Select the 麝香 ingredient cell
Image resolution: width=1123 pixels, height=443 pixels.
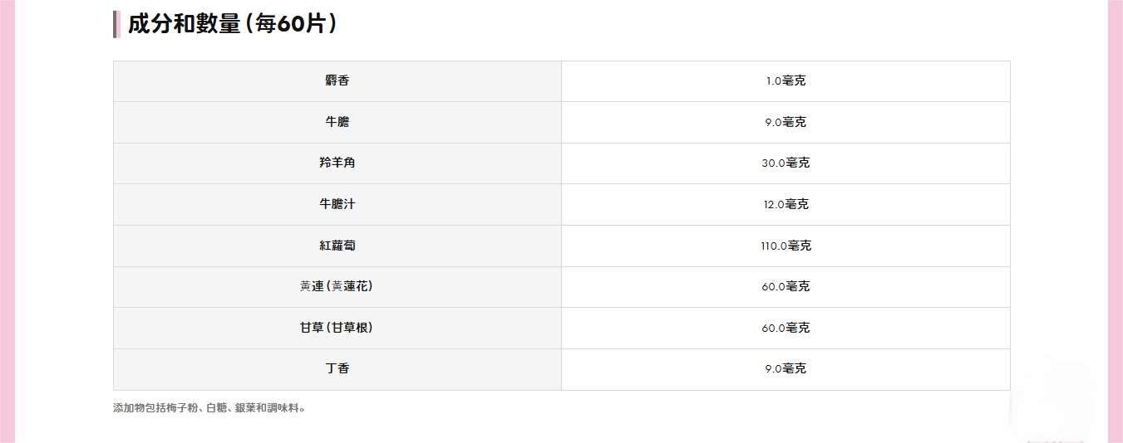click(x=337, y=80)
